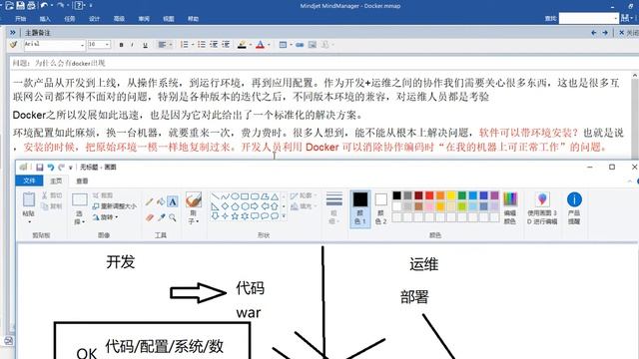Increase indent in notes toolbar
Viewport: 639px width, 359px height.
(226, 45)
